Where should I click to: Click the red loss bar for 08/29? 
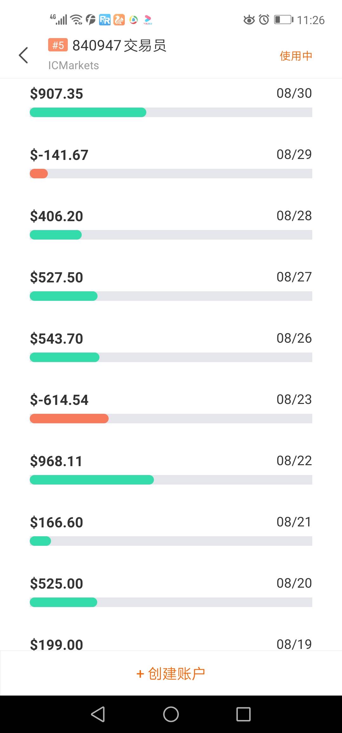click(x=39, y=174)
